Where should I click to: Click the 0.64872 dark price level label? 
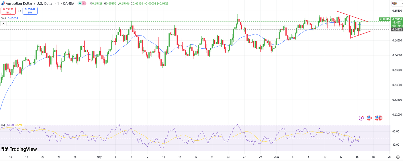[397, 29]
